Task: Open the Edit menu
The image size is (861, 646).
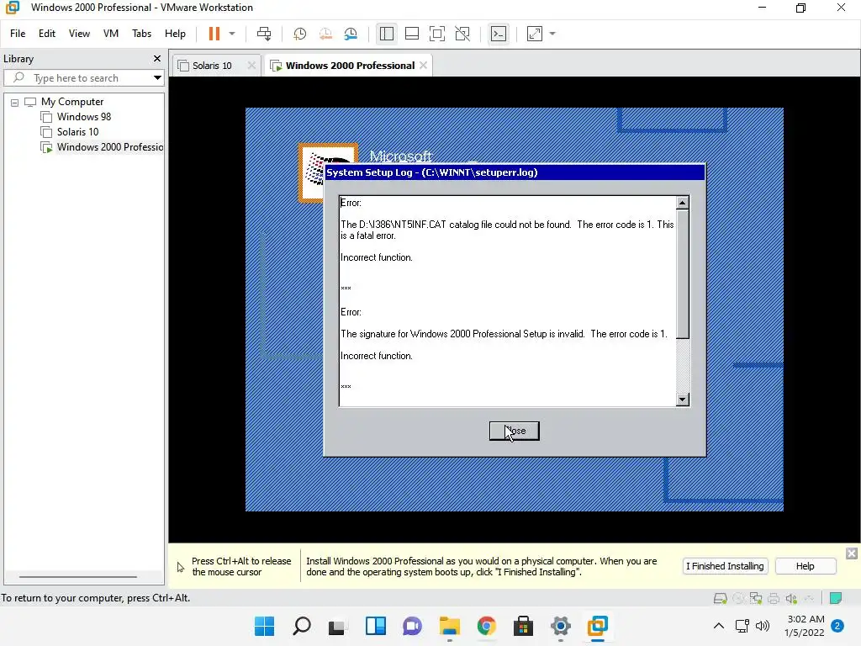Action: [x=47, y=34]
